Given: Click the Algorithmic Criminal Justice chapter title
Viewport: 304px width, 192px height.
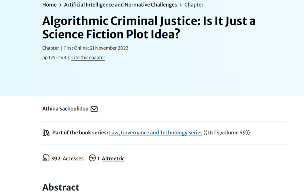Looking at the screenshot, I should pos(149,28).
